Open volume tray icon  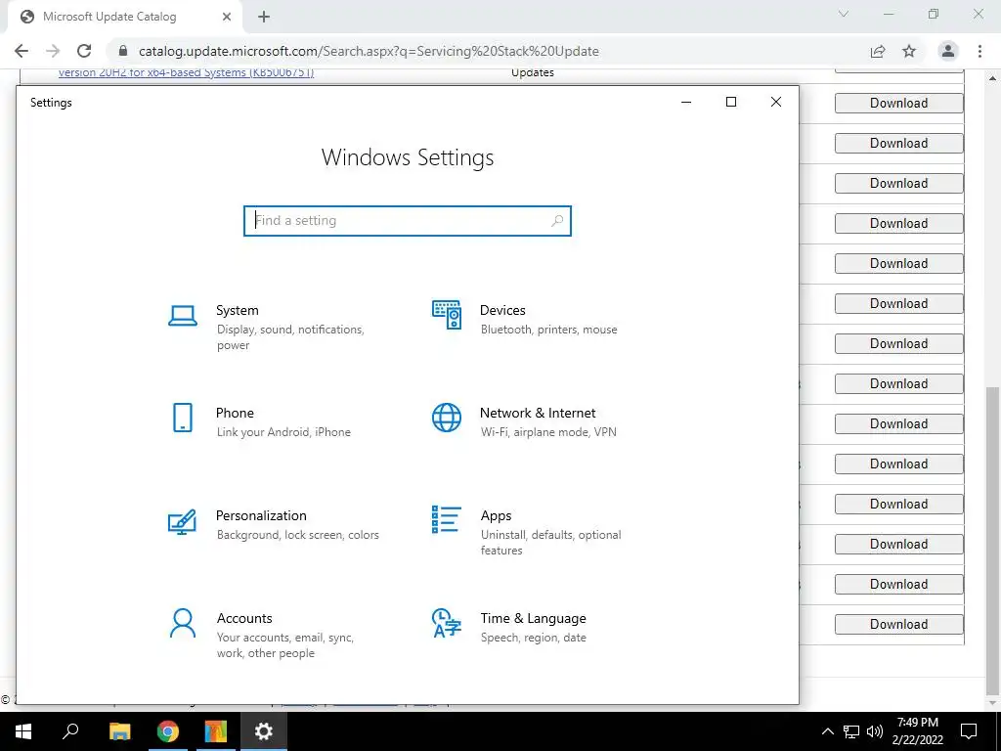[x=875, y=731]
